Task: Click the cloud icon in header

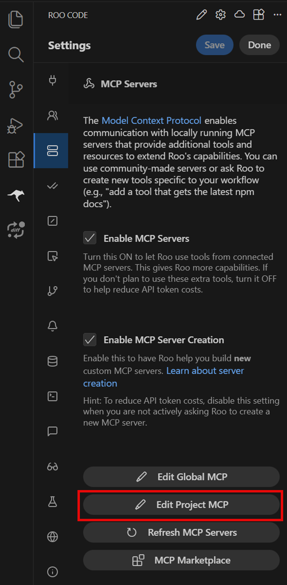Action: pos(239,15)
